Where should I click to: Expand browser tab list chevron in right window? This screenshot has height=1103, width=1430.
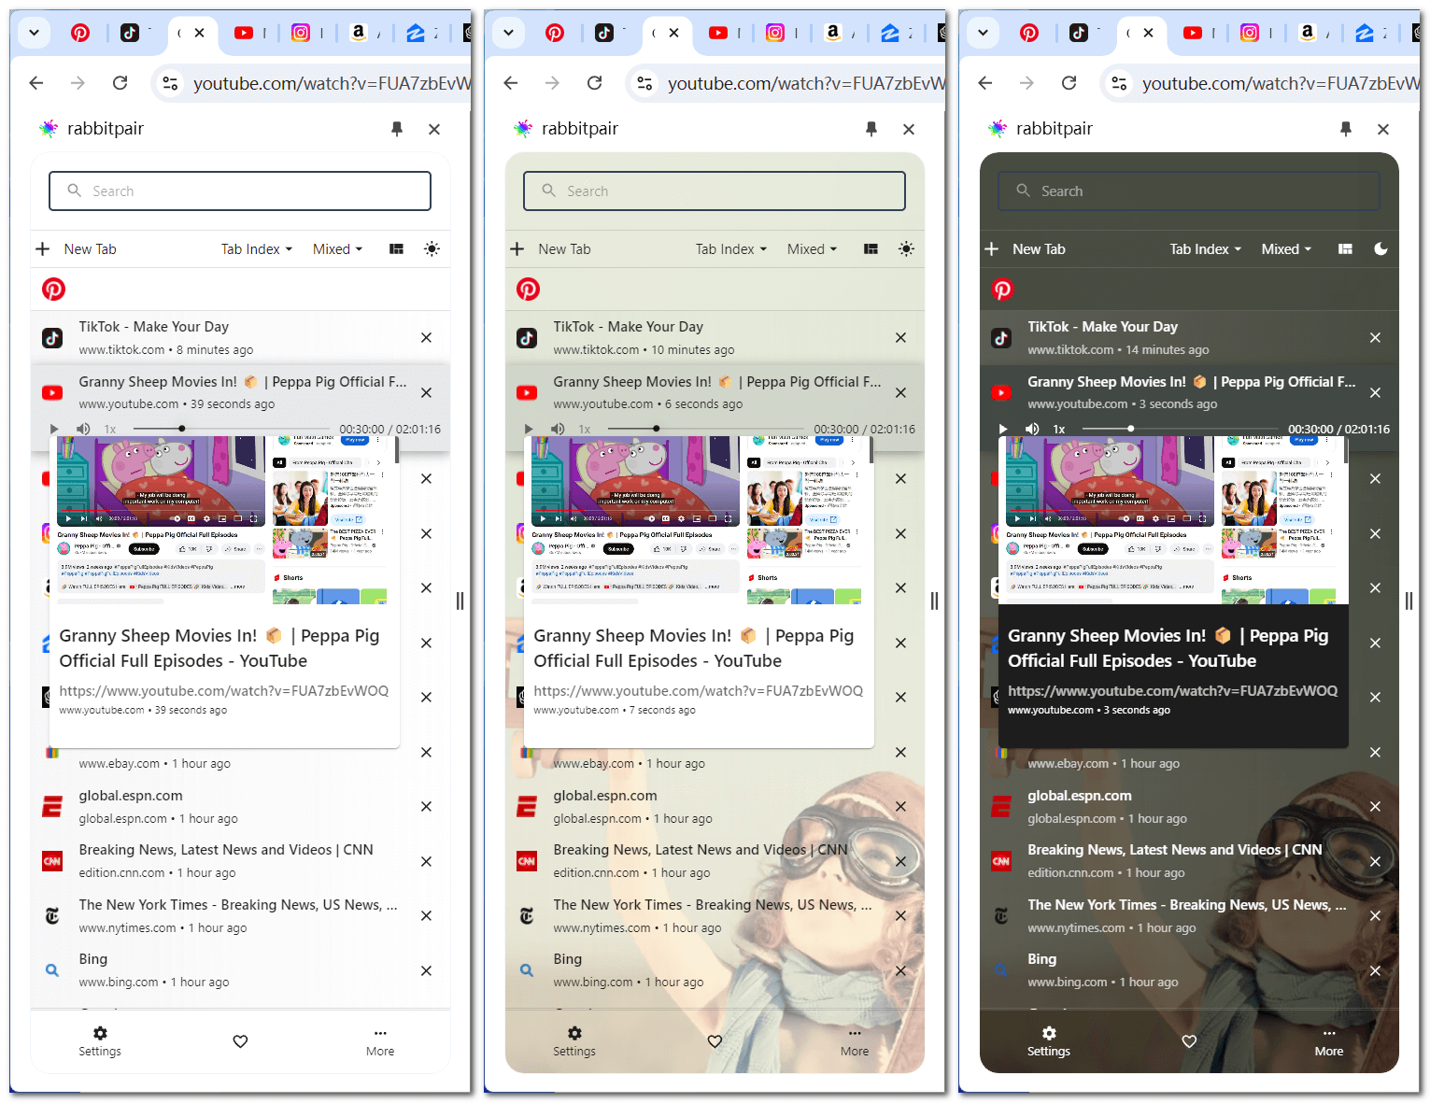point(983,33)
